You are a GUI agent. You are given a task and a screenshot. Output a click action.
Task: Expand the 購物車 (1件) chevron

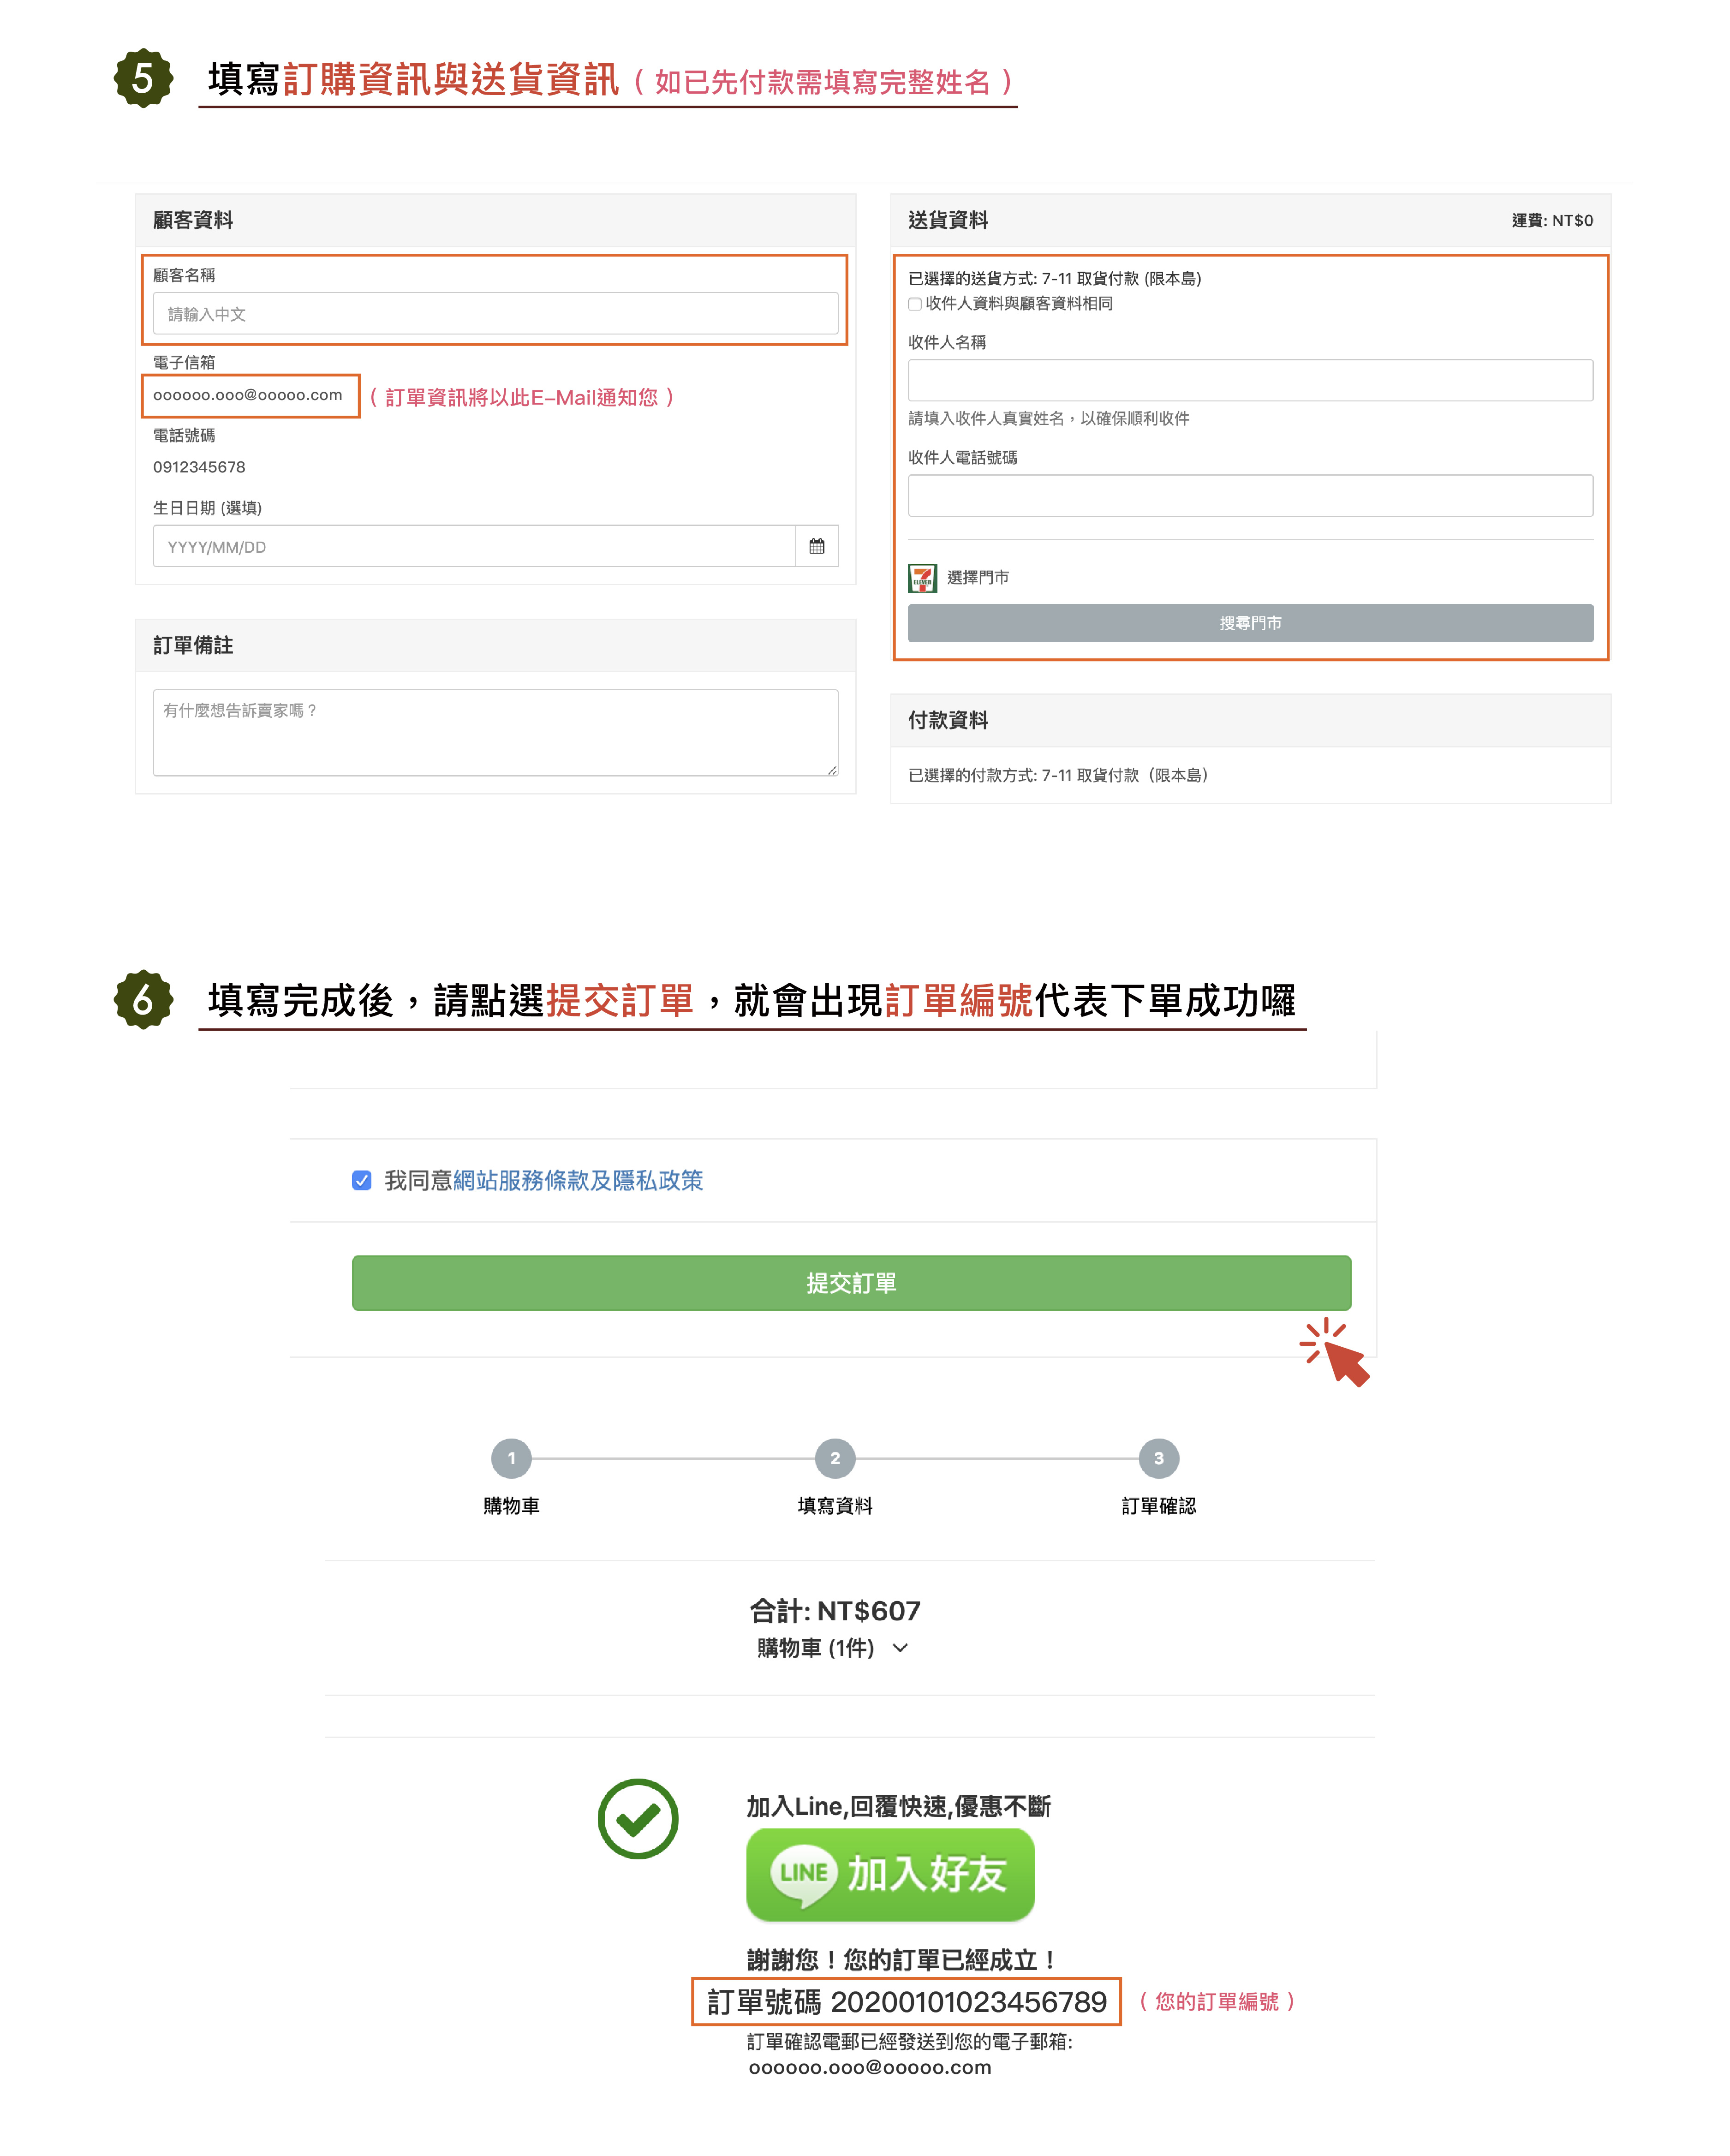point(900,1647)
